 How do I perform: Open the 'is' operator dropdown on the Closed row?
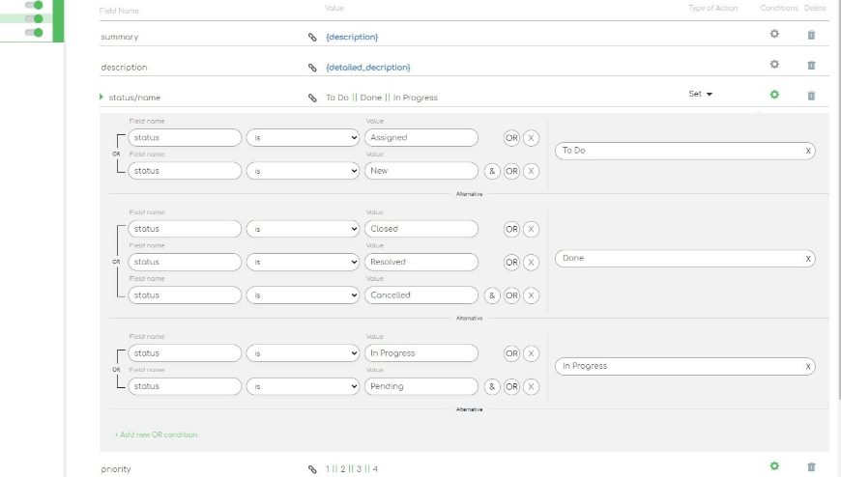(x=304, y=229)
